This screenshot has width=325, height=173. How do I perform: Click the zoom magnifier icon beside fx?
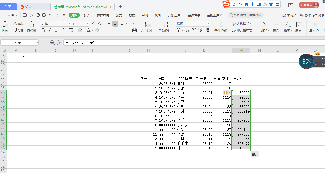(52, 43)
